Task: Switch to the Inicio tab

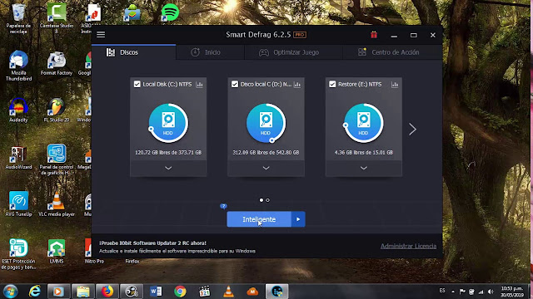Action: pyautogui.click(x=210, y=52)
